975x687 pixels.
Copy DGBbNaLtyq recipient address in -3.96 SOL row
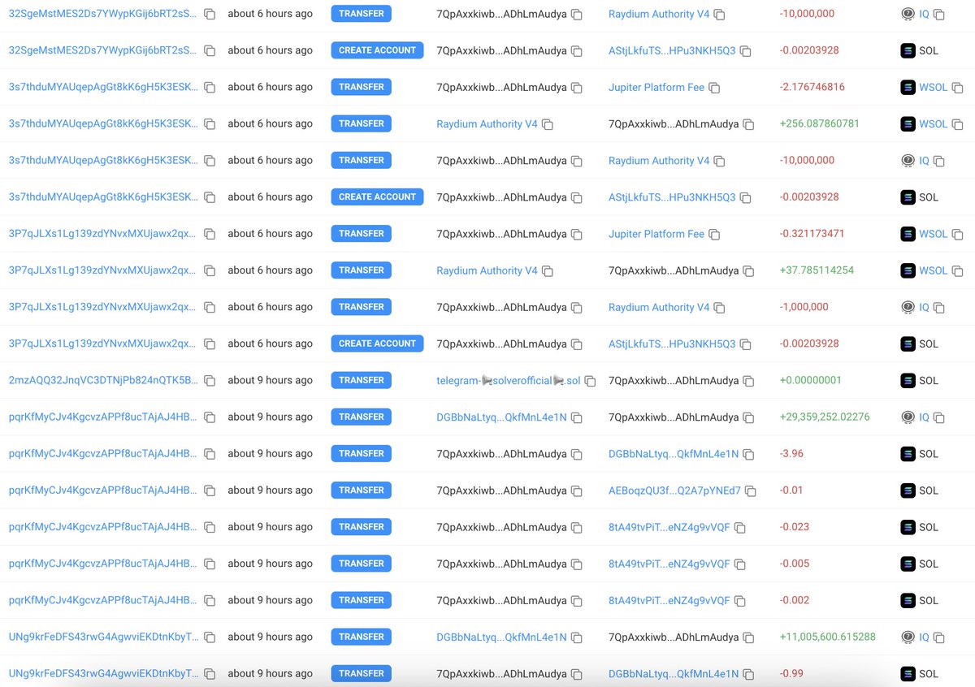pos(748,455)
